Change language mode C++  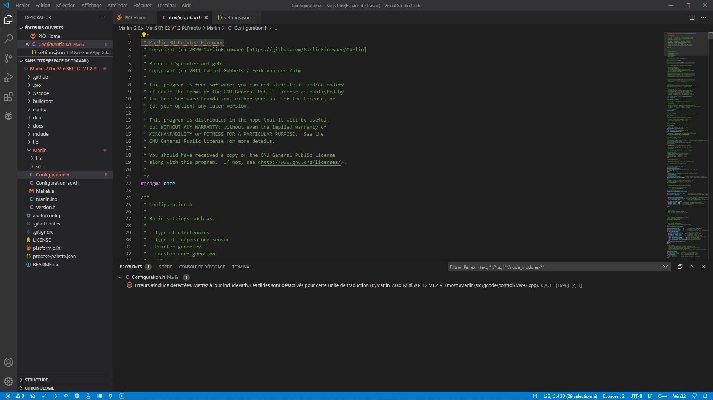tap(662, 396)
